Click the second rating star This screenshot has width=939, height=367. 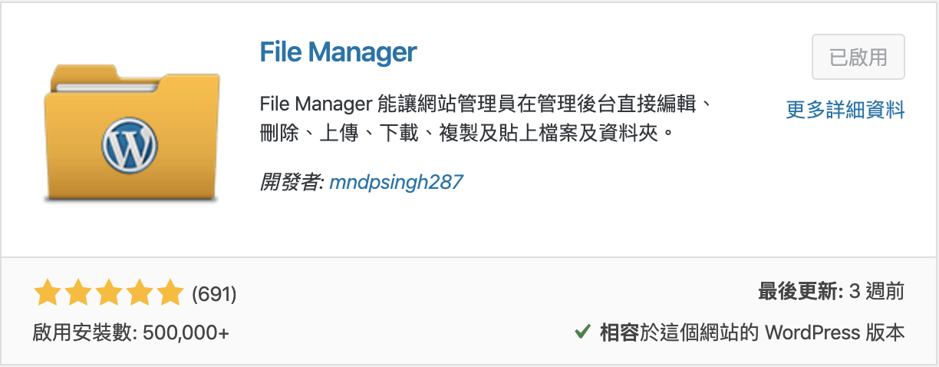point(78,293)
